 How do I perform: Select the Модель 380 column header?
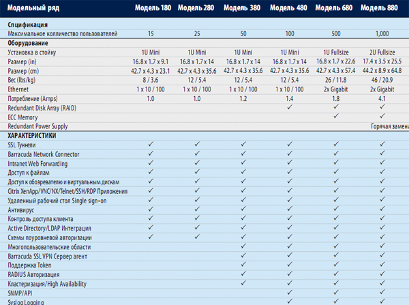[242, 8]
